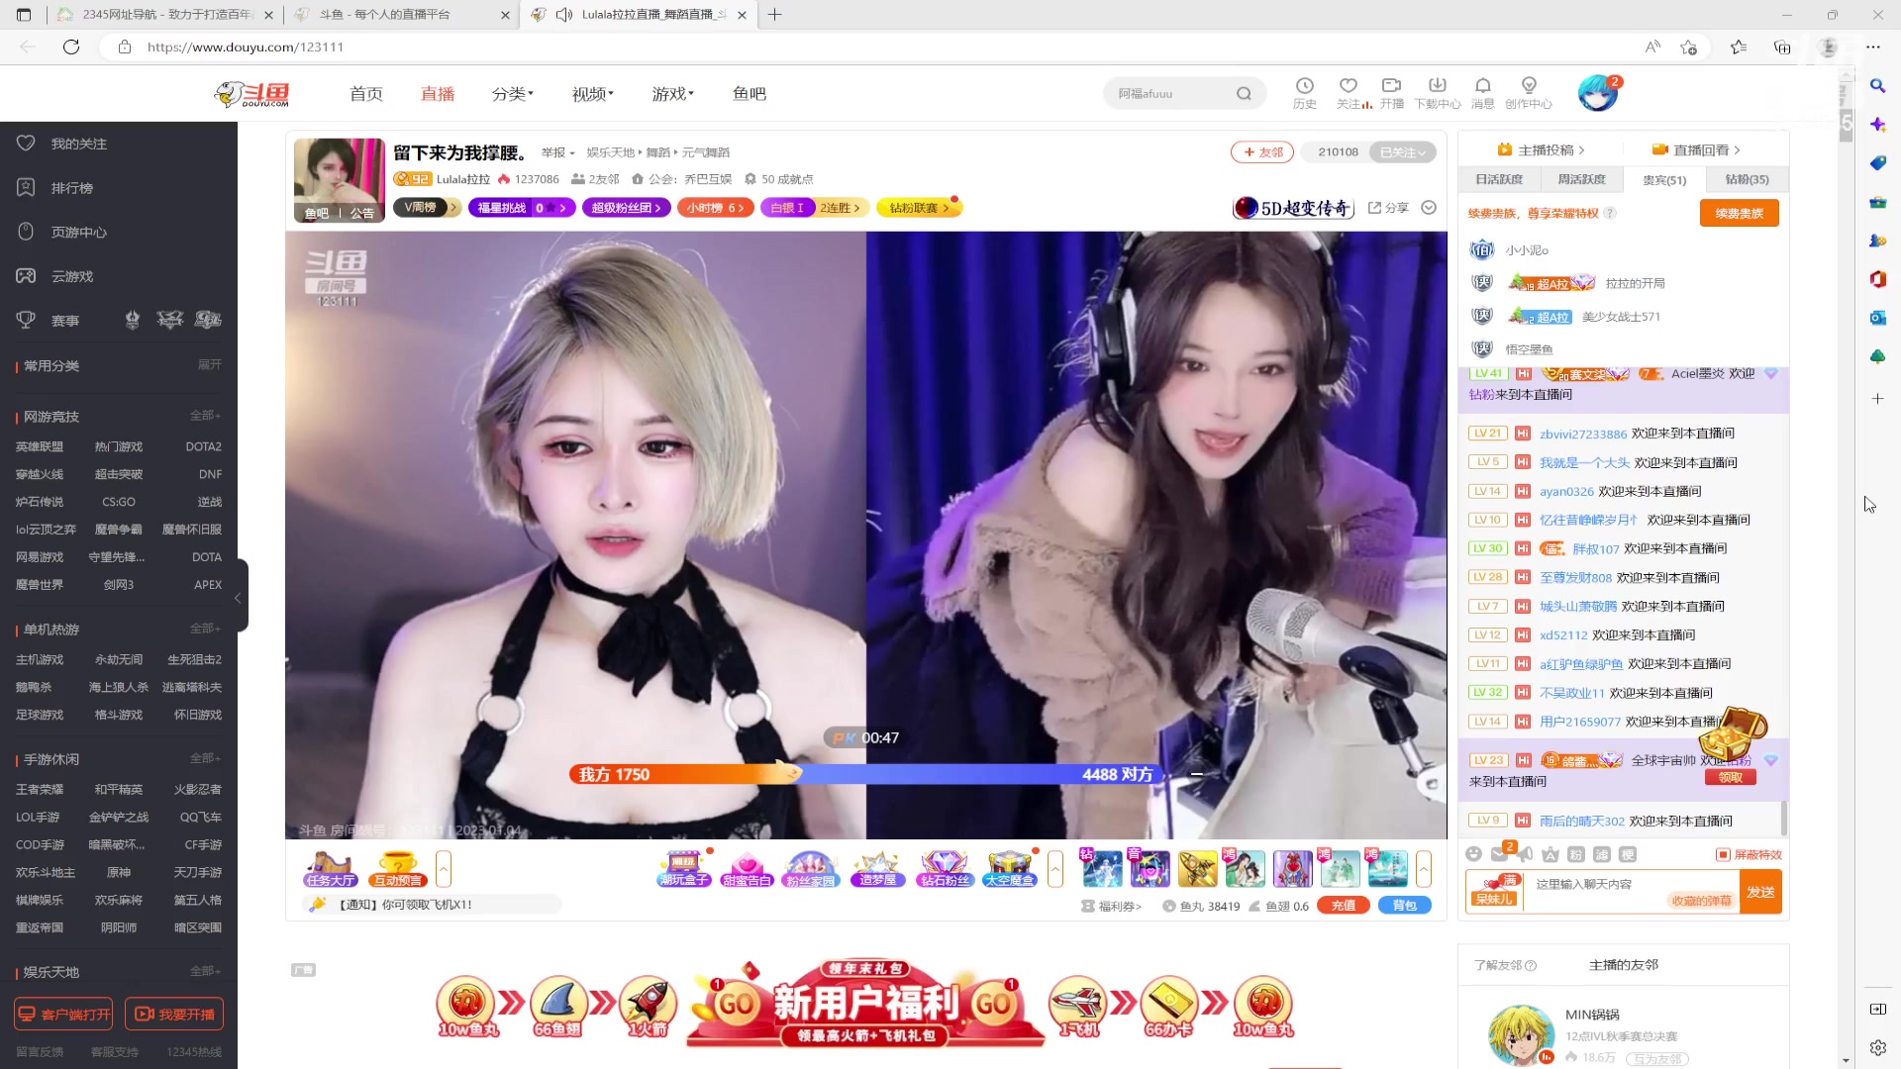
Task: Click the 发送 send button
Action: click(x=1761, y=891)
